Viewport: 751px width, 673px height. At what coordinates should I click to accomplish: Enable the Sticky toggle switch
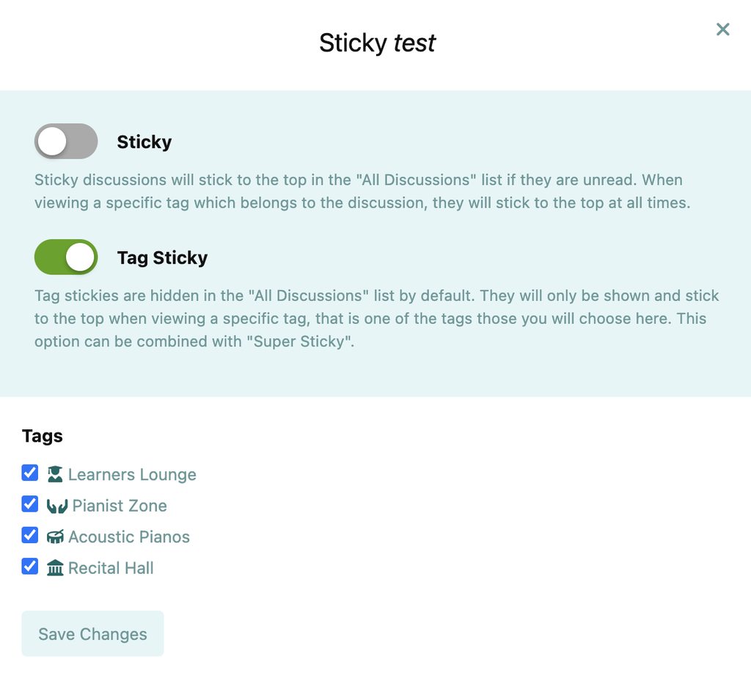[x=66, y=142]
